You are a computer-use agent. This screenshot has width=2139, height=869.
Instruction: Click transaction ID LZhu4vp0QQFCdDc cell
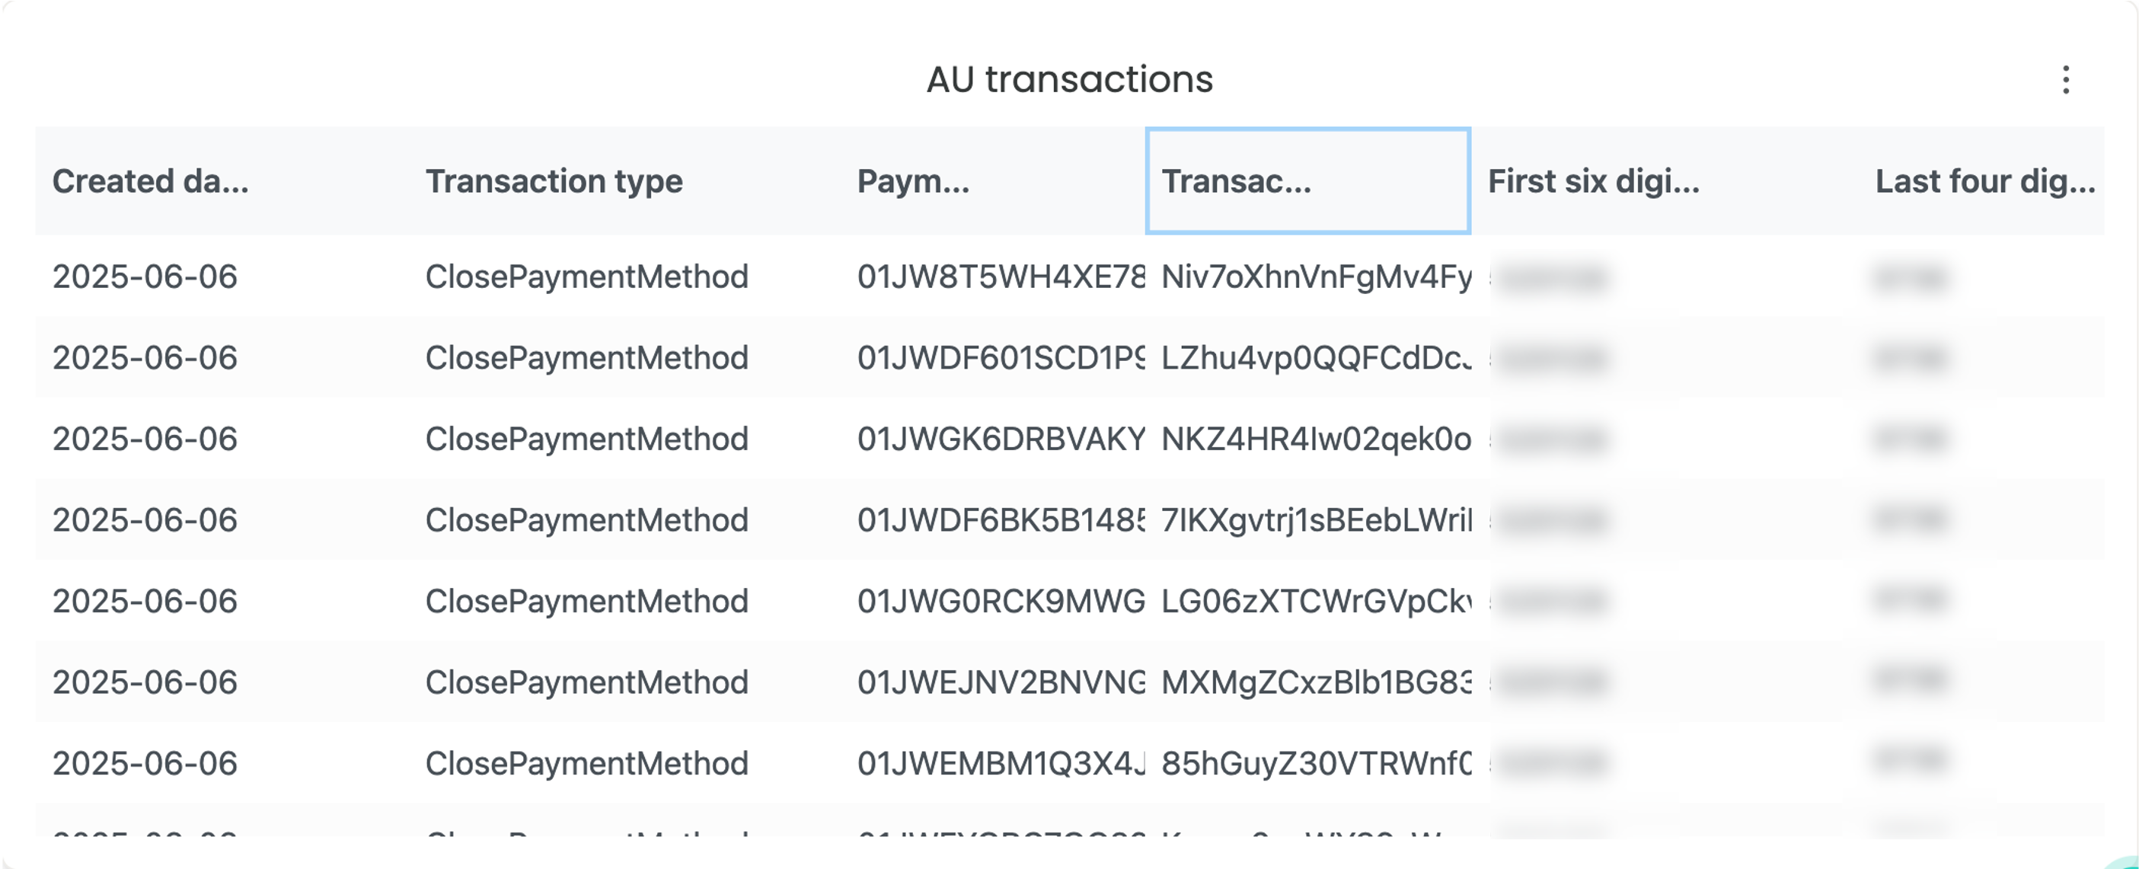coord(1316,358)
